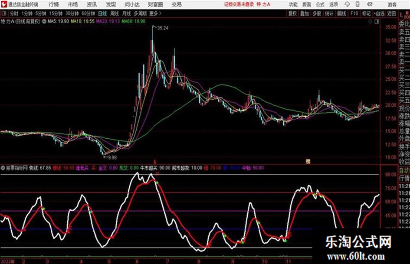The width and height of the screenshot is (410, 264).
Task: Click MA60: 18.90 indicator value
Action: [x=133, y=21]
